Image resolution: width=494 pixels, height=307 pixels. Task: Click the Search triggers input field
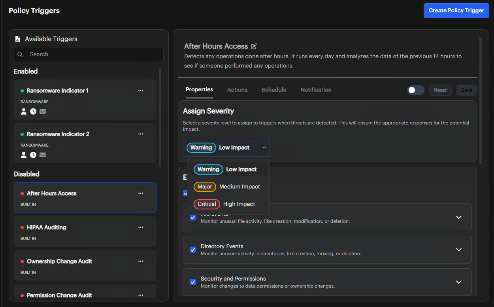89,55
